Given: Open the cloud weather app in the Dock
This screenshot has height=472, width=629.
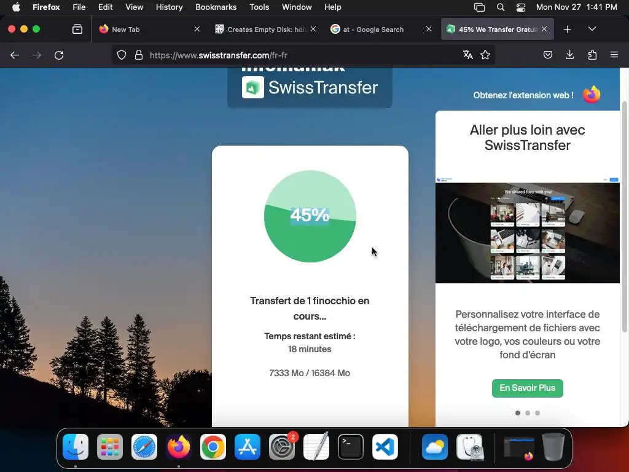Looking at the screenshot, I should click(435, 447).
